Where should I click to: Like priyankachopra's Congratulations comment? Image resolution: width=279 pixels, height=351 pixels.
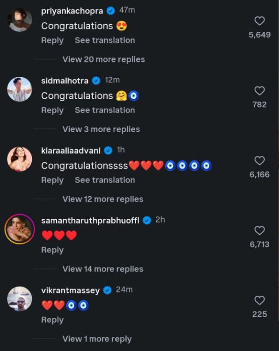[x=259, y=21]
